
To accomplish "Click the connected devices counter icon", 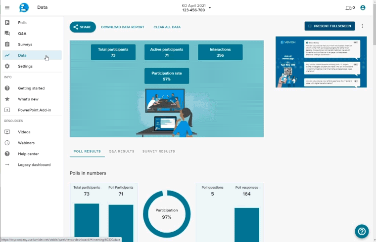I will click(x=350, y=8).
